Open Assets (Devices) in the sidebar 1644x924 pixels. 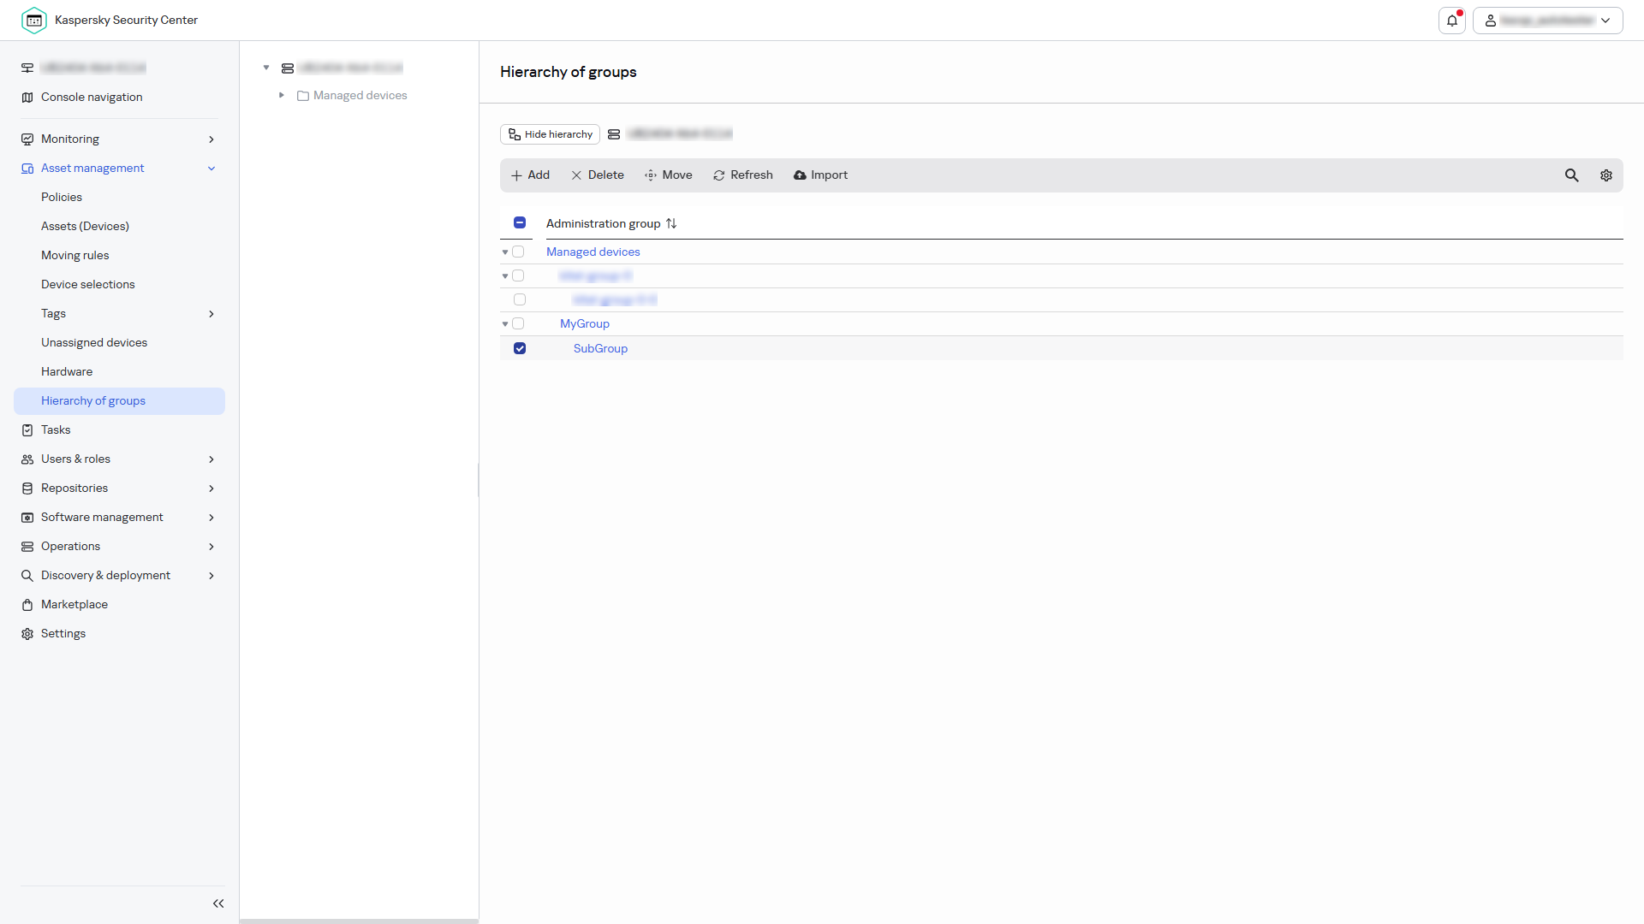pyautogui.click(x=85, y=226)
